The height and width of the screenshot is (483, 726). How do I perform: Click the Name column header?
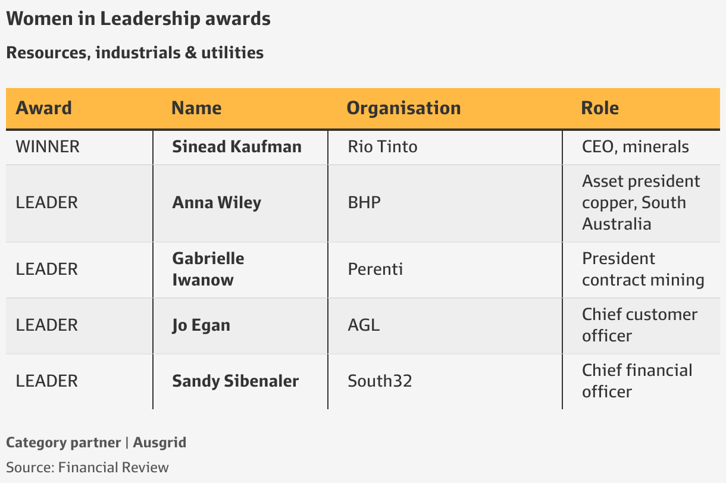[x=196, y=108]
